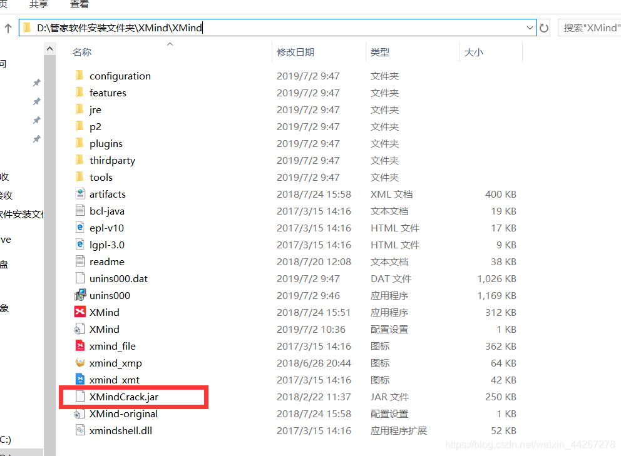
Task: Open the 共享 ribbon tab
Action: [39, 5]
